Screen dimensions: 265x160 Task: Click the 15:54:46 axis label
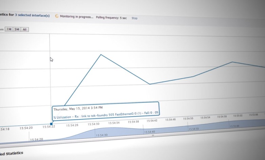(x=170, y=120)
